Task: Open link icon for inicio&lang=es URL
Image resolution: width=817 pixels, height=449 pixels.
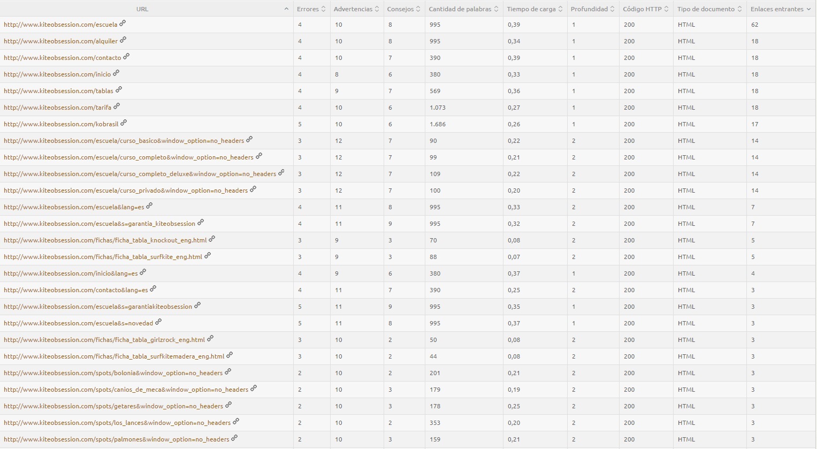Action: tap(143, 272)
